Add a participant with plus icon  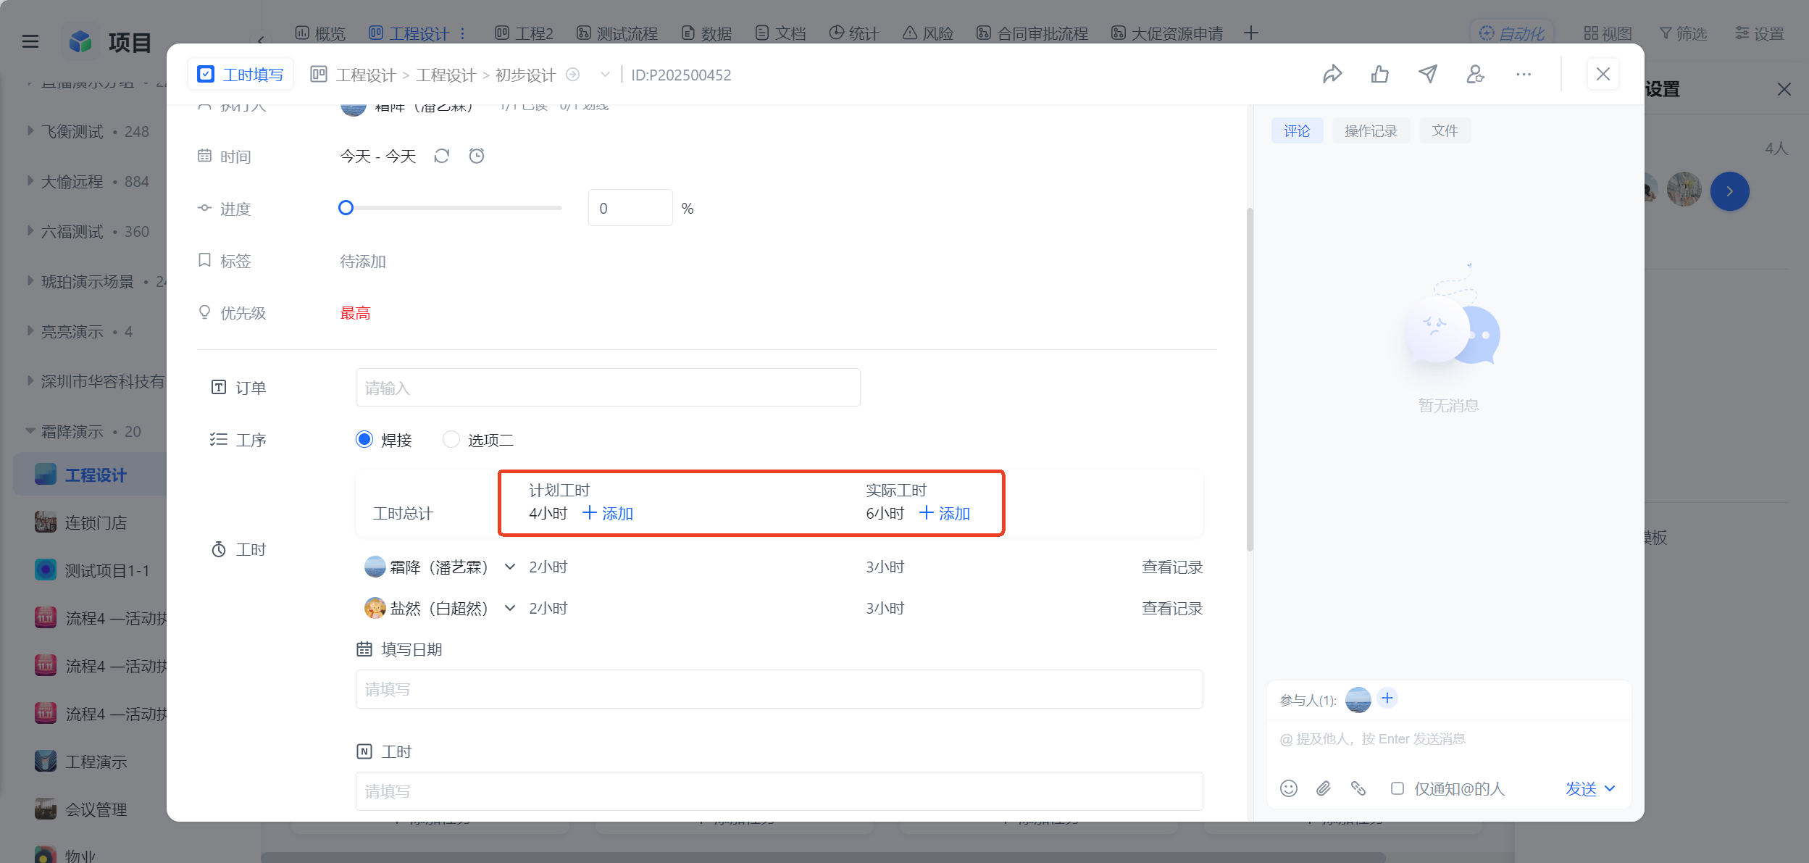click(1387, 698)
